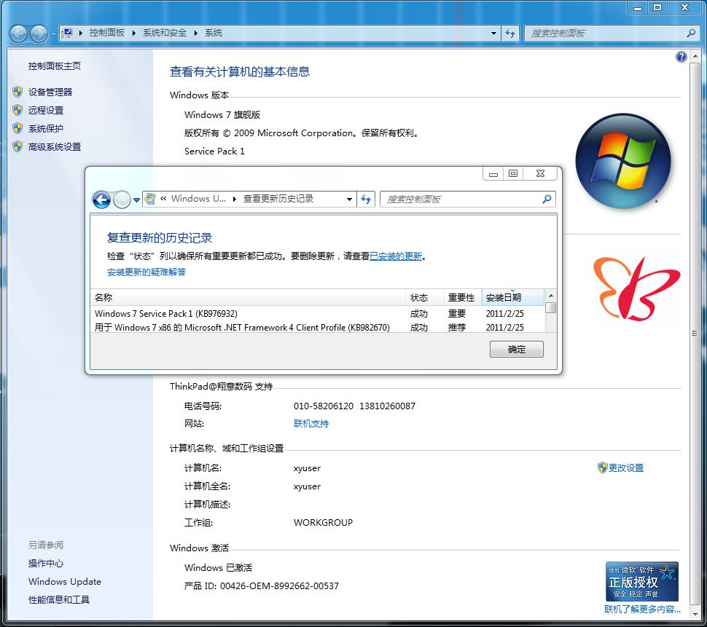Click the red butterfly OEM logo
This screenshot has height=627, width=707.
tap(636, 288)
